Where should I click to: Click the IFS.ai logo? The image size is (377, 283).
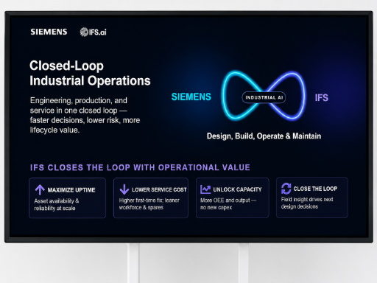94,32
